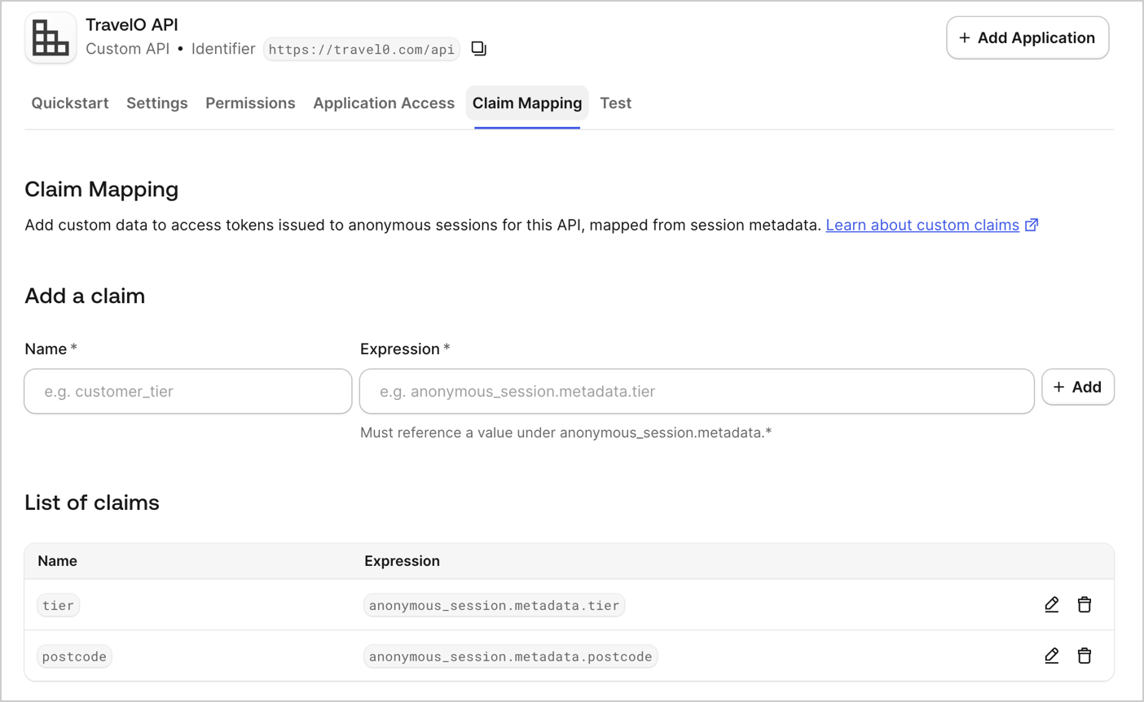Select the postcode claim name cell
The width and height of the screenshot is (1144, 702).
[74, 656]
